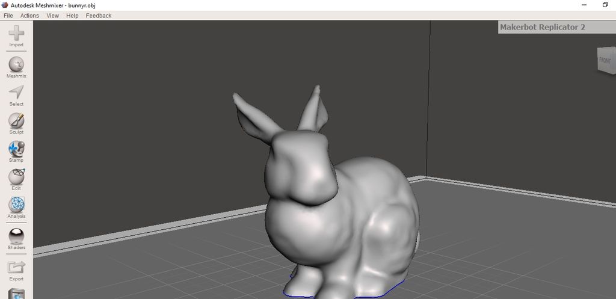Open the Stamp tool

(x=16, y=149)
